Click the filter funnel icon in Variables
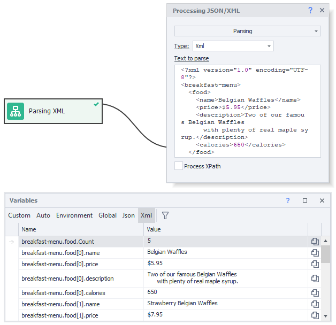Screen dimensions: 336x325 [165, 215]
